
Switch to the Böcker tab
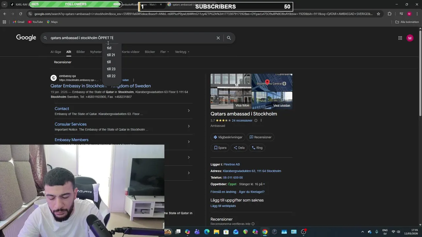(150, 52)
